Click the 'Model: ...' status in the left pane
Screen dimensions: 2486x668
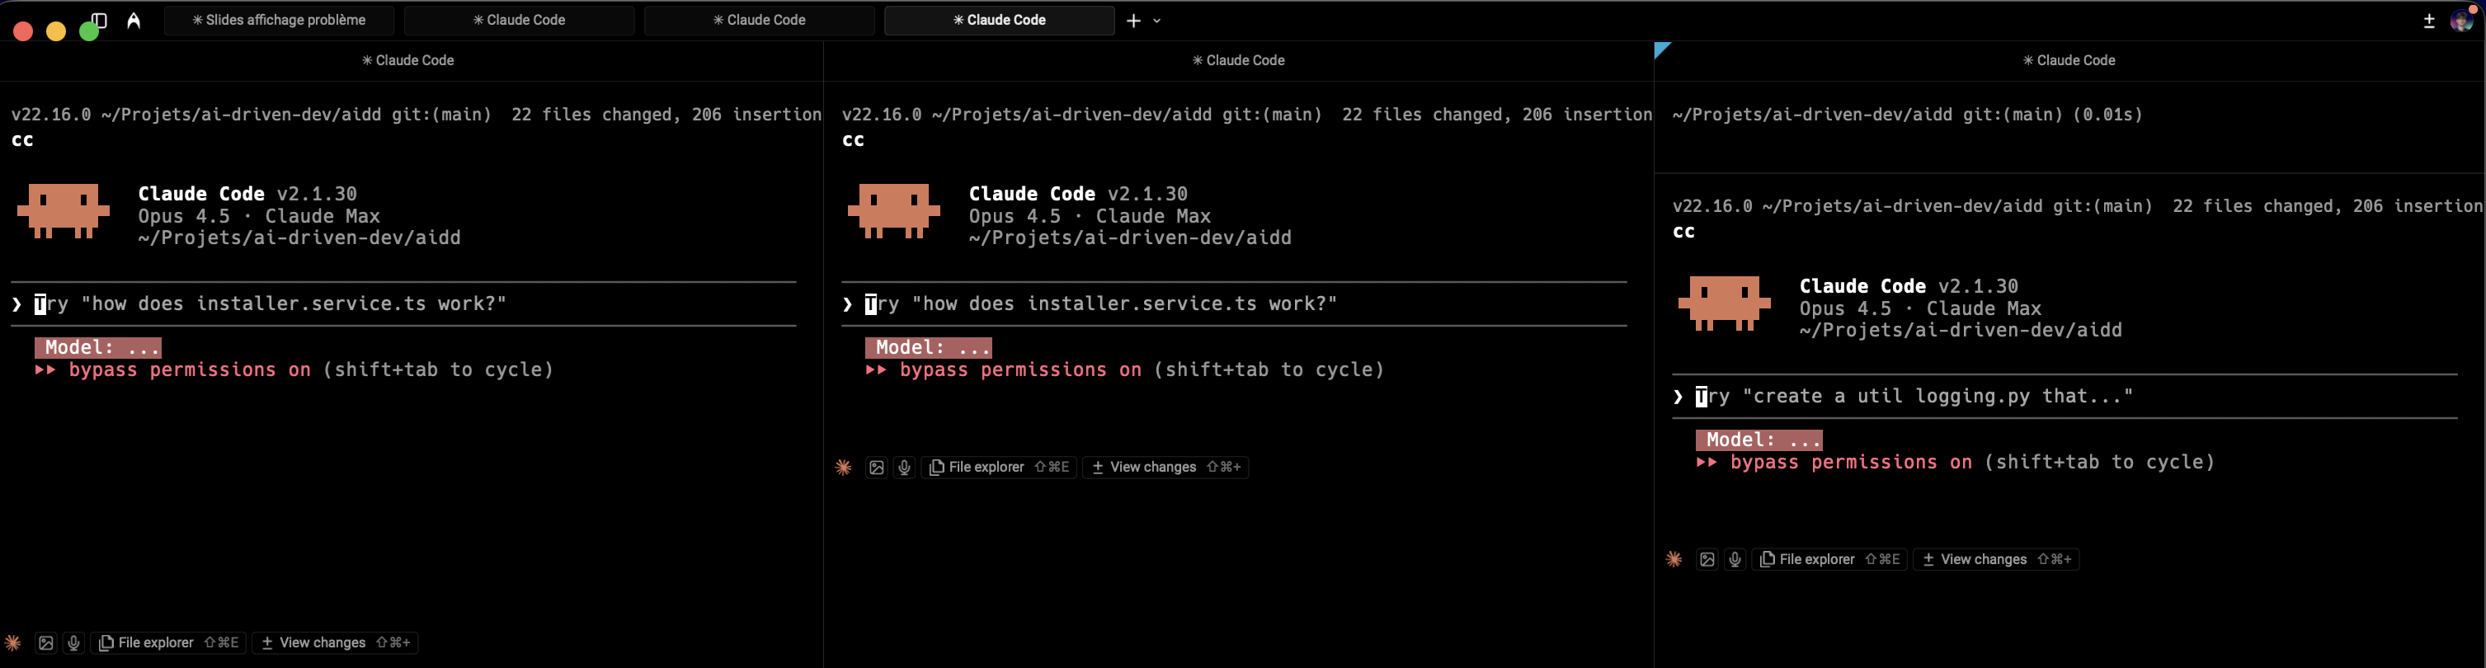97,347
